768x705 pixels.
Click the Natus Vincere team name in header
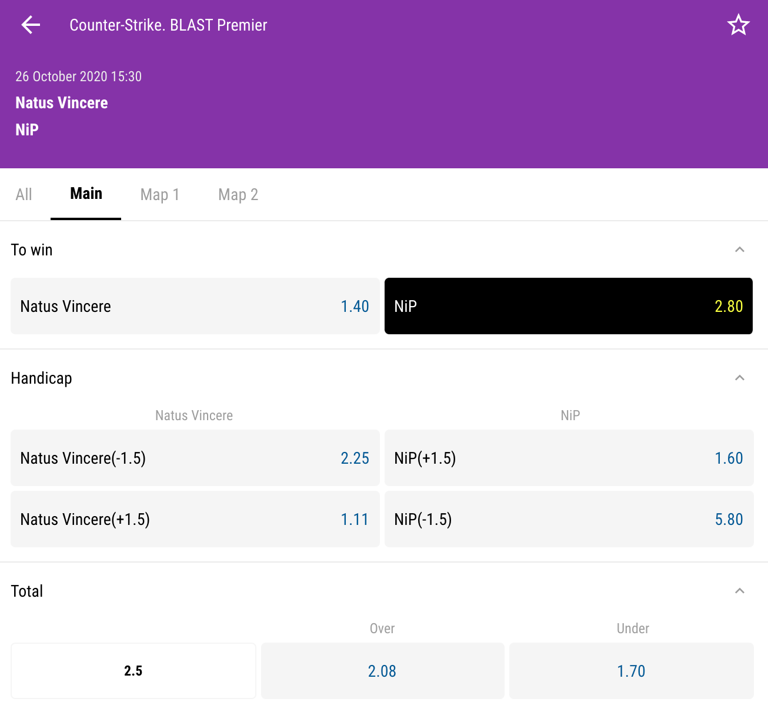[x=62, y=103]
